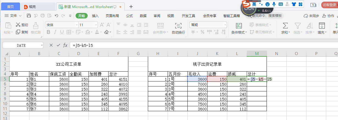
Task: Add a new document tab with plus
Action: pyautogui.click(x=131, y=6)
